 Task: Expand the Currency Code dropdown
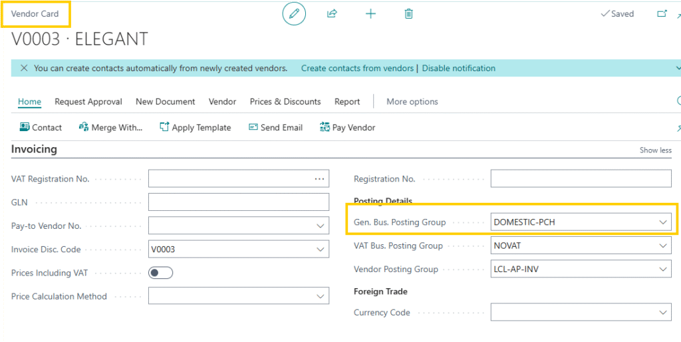click(662, 313)
